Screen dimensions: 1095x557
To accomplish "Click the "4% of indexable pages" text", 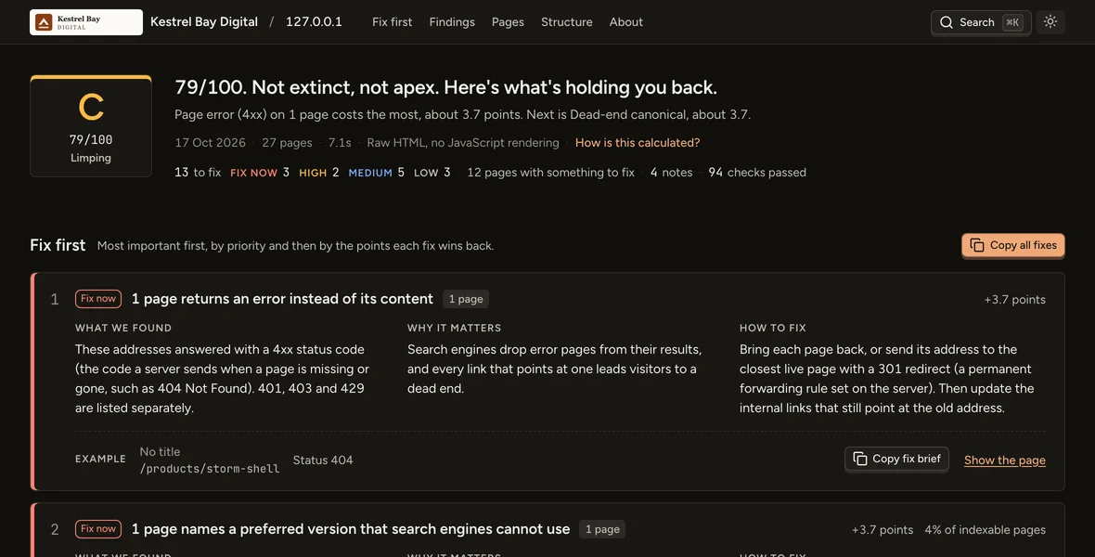I will coord(985,530).
